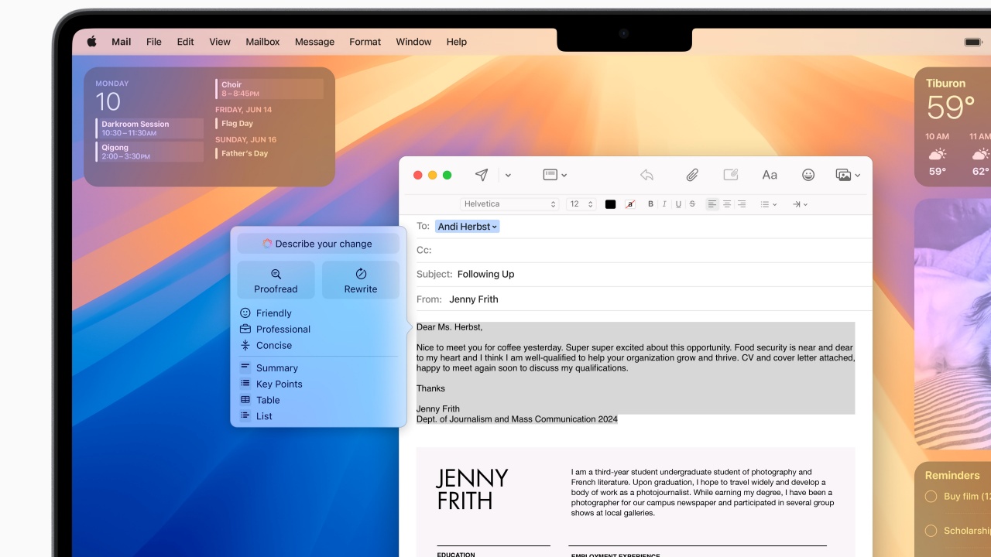
Task: Select the Proofread option
Action: (276, 280)
